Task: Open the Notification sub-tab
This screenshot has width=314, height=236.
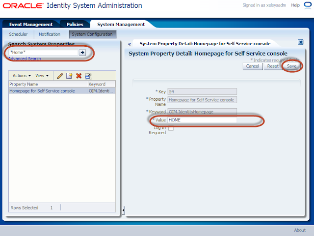Action: [x=50, y=34]
